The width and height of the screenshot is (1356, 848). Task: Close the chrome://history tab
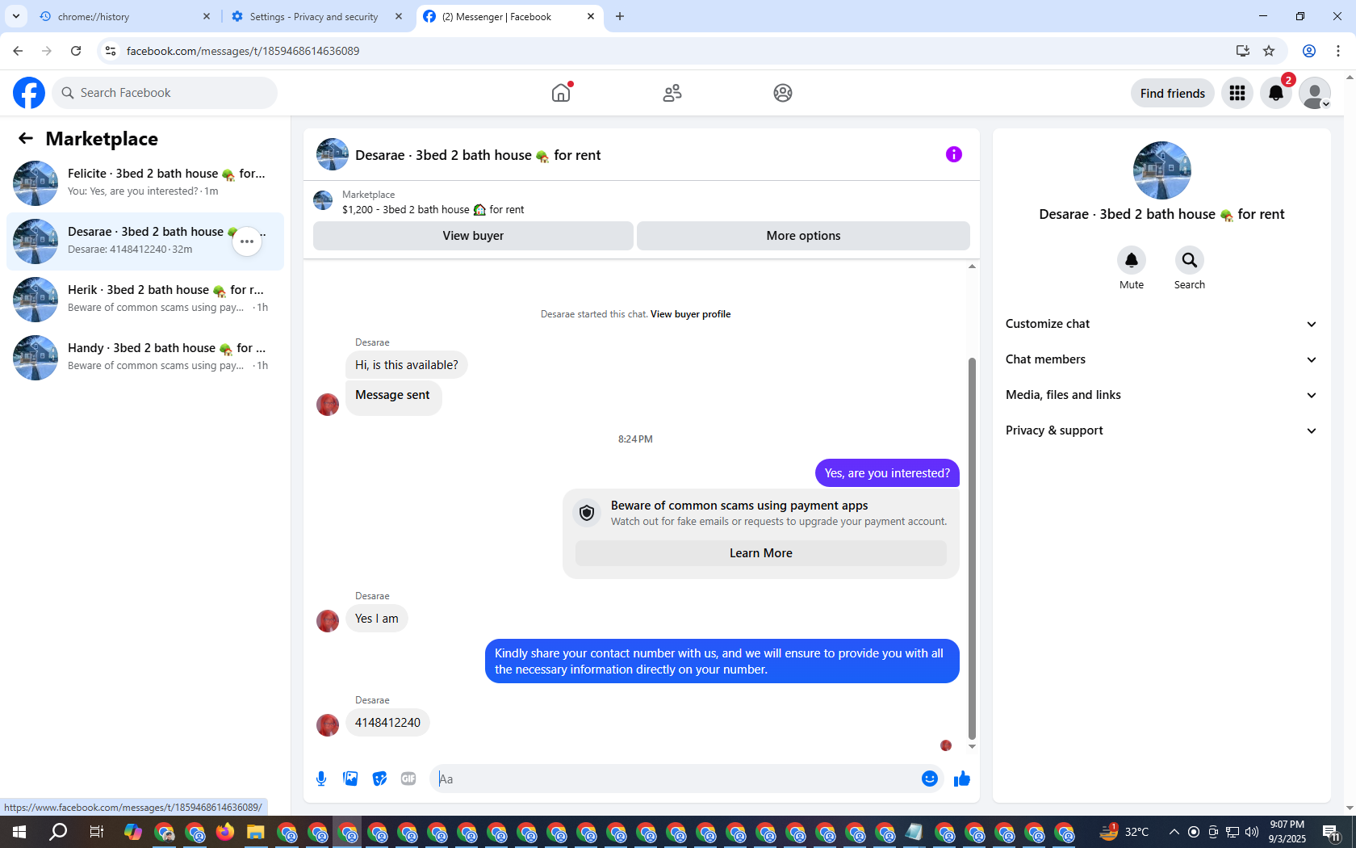click(207, 16)
